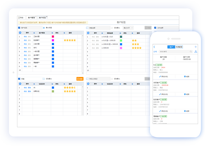Tap the back arrow in the mobile app
This screenshot has height=146, width=205.
tap(154, 47)
